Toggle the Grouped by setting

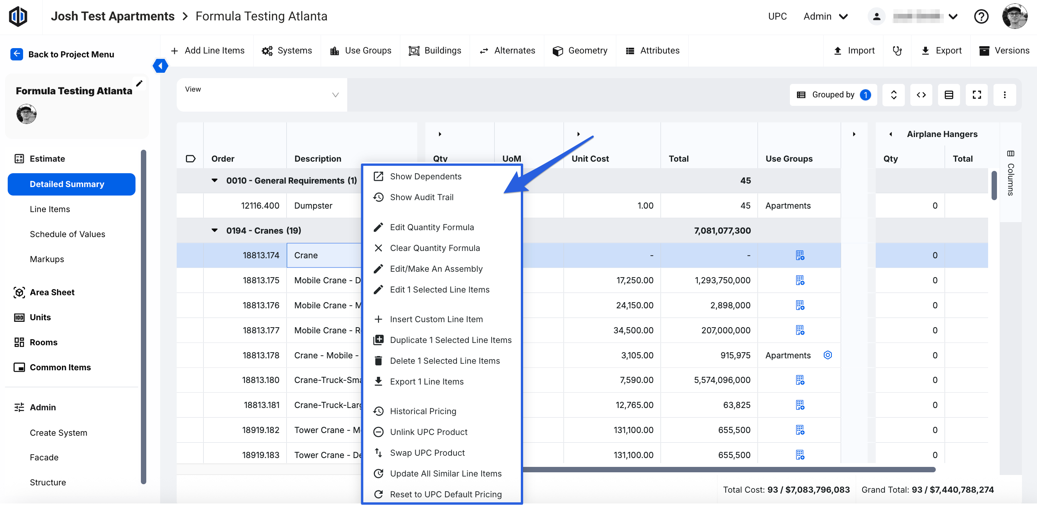coord(833,95)
